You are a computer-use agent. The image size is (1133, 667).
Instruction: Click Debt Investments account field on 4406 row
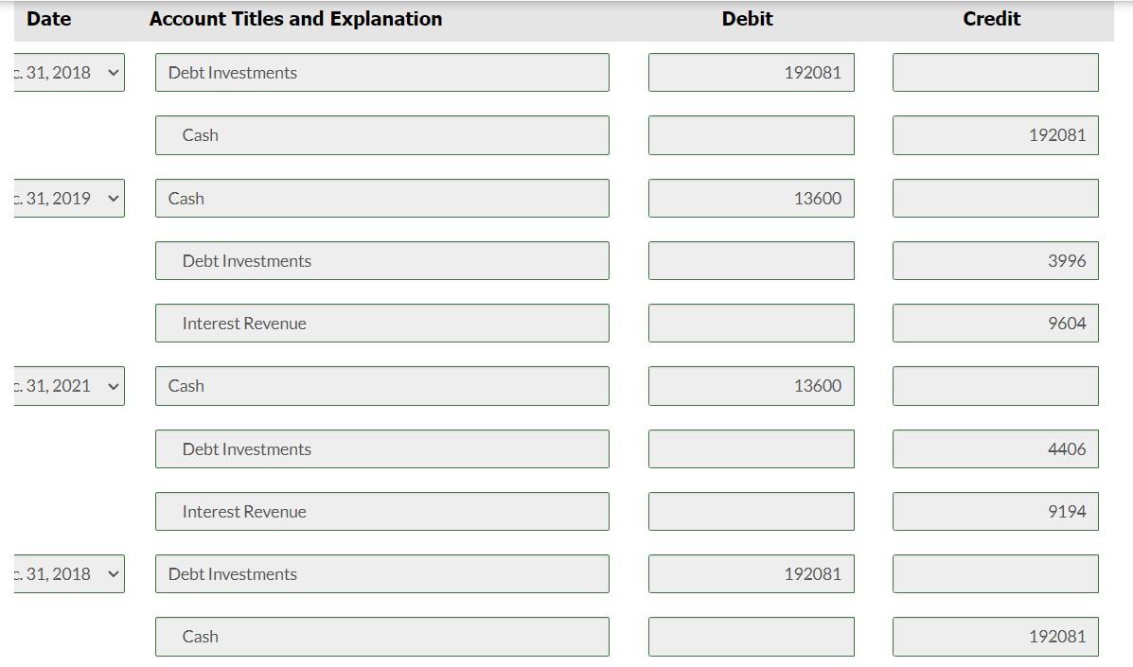click(381, 449)
